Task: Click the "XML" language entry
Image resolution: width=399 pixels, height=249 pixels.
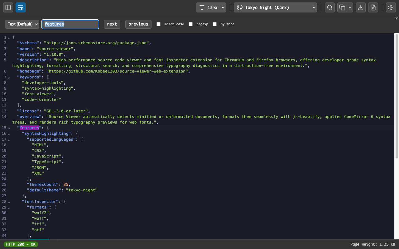Action: [x=38, y=173]
